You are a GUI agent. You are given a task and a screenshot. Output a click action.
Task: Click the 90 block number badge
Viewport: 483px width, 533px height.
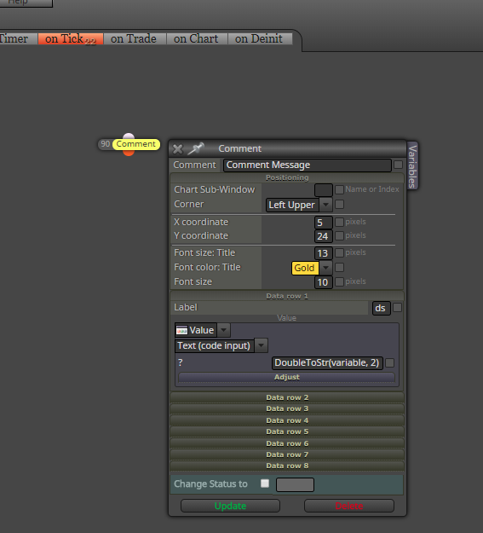click(106, 144)
